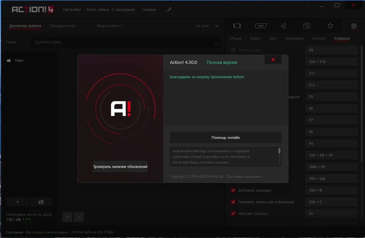Click the Ctrl + B hotkey field
Viewport: 365px width, 238px height.
332,190
